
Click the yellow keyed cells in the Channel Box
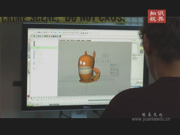pyautogui.click(x=142, y=48)
